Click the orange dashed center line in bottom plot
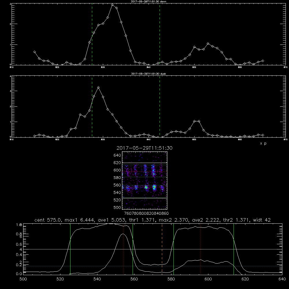 click(x=162, y=249)
